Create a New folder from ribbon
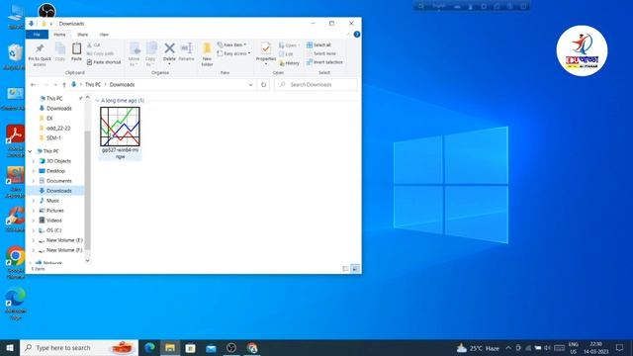The height and width of the screenshot is (356, 633). coord(207,54)
